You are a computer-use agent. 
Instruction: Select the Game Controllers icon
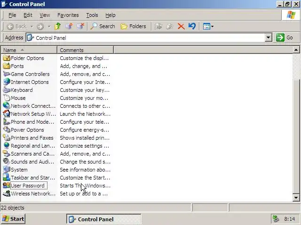7,74
